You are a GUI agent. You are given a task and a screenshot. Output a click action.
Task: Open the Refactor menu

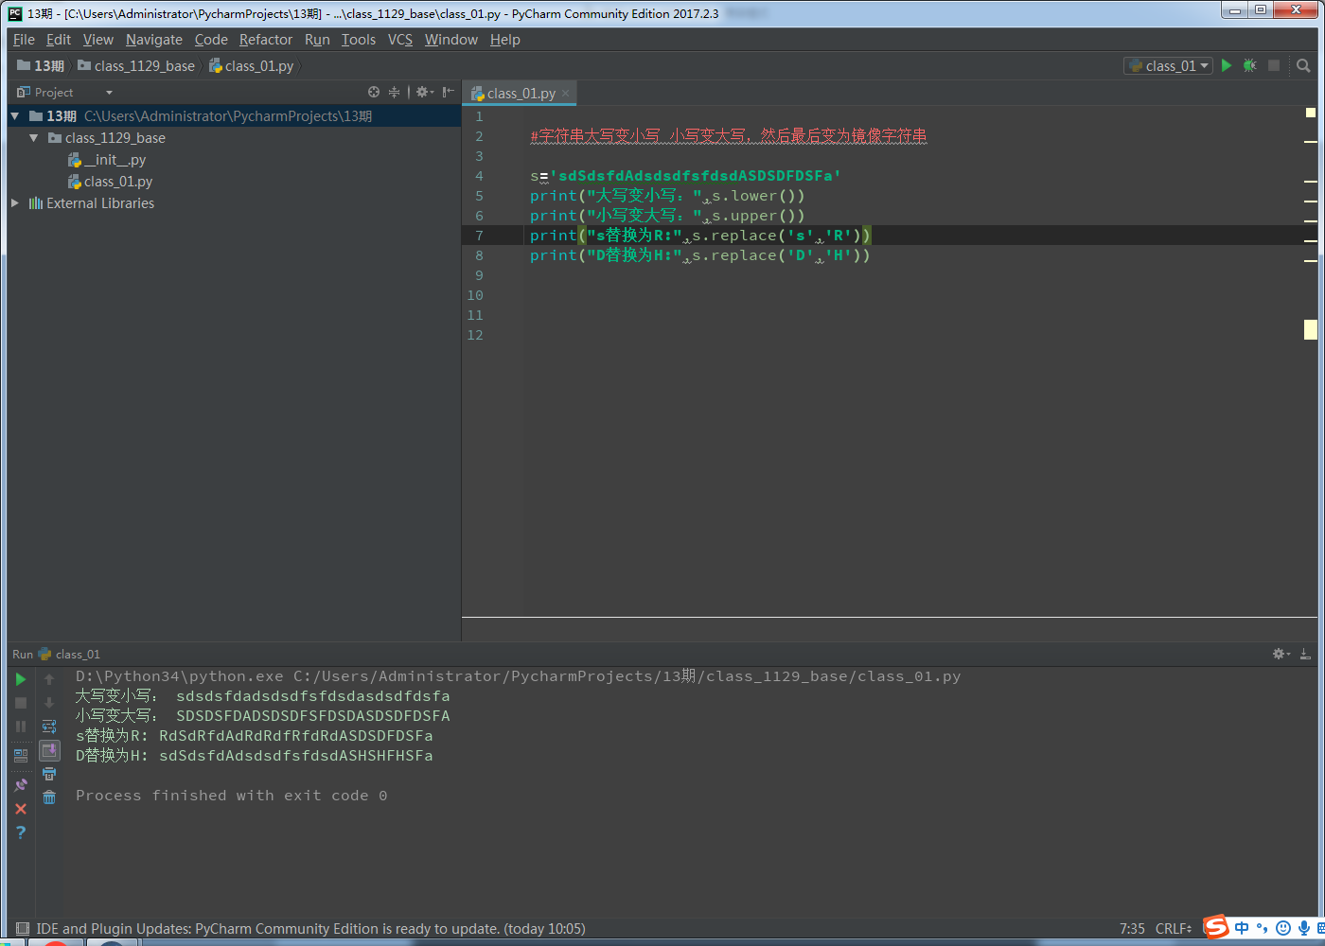[x=265, y=40]
